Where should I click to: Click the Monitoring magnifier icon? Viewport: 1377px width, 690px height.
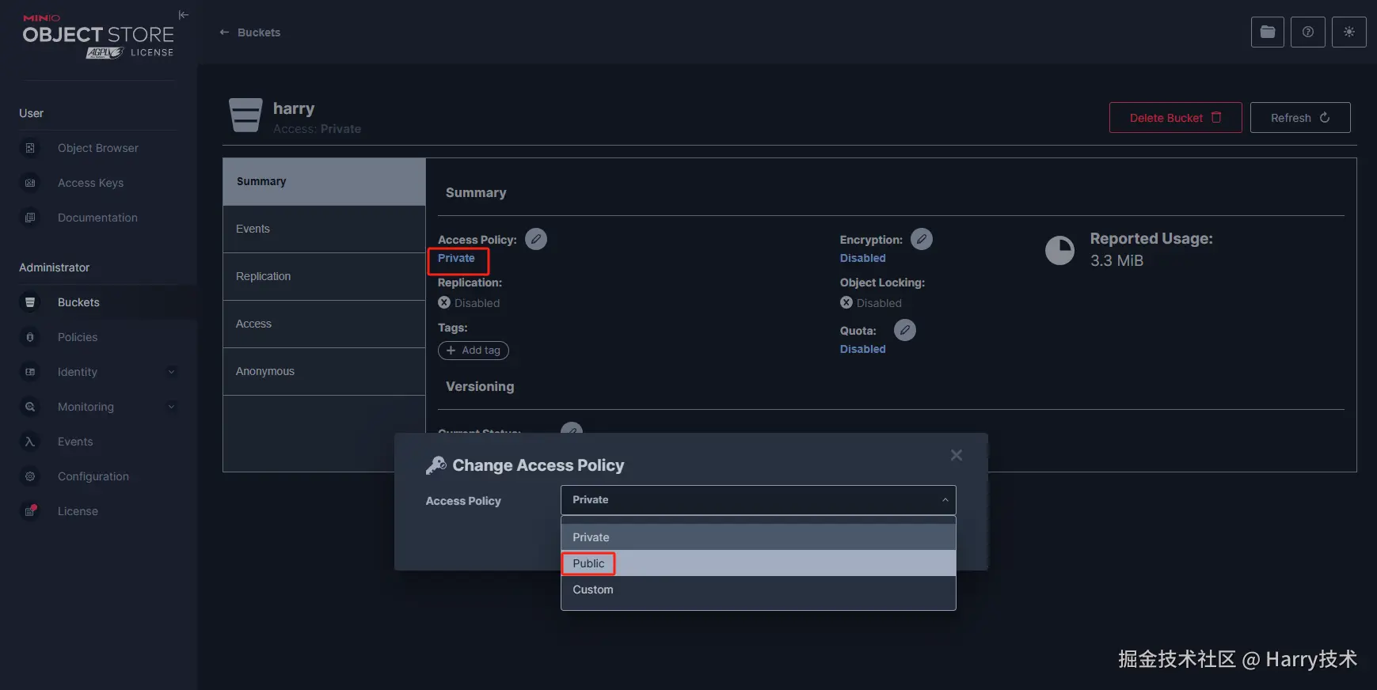(x=30, y=407)
